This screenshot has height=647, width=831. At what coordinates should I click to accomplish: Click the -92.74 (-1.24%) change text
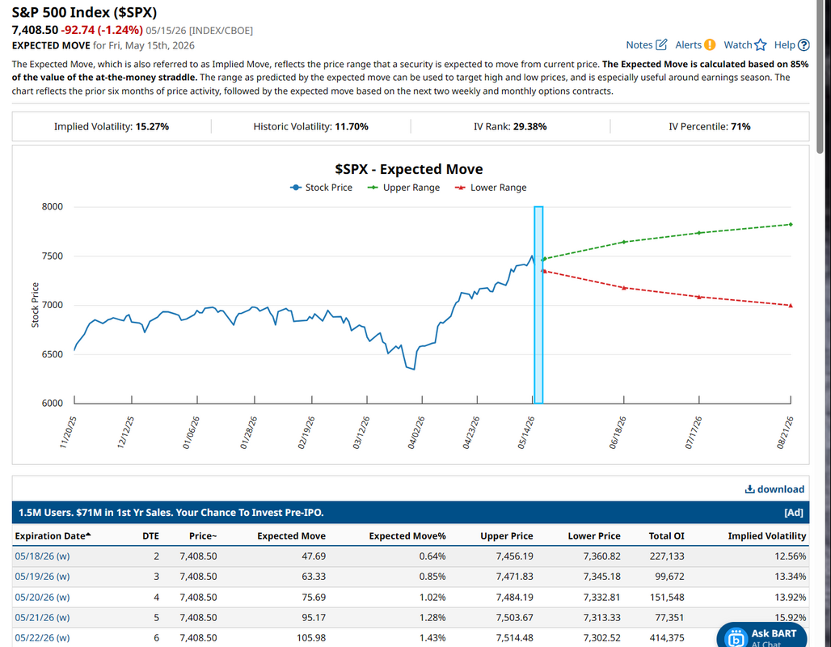tap(102, 30)
